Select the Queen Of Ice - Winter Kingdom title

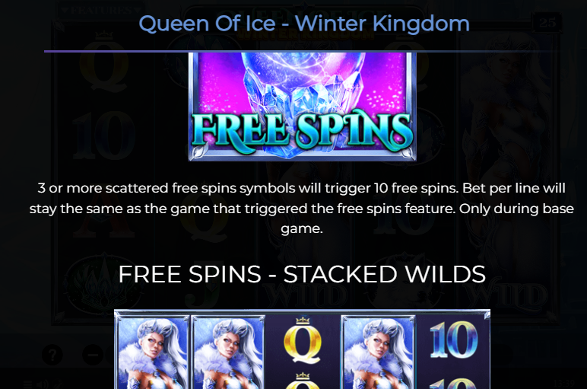304,24
